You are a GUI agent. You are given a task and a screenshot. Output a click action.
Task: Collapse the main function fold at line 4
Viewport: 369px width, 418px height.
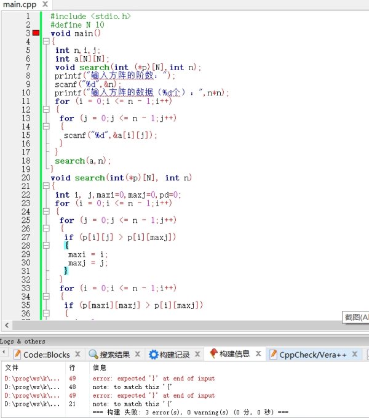(x=46, y=42)
